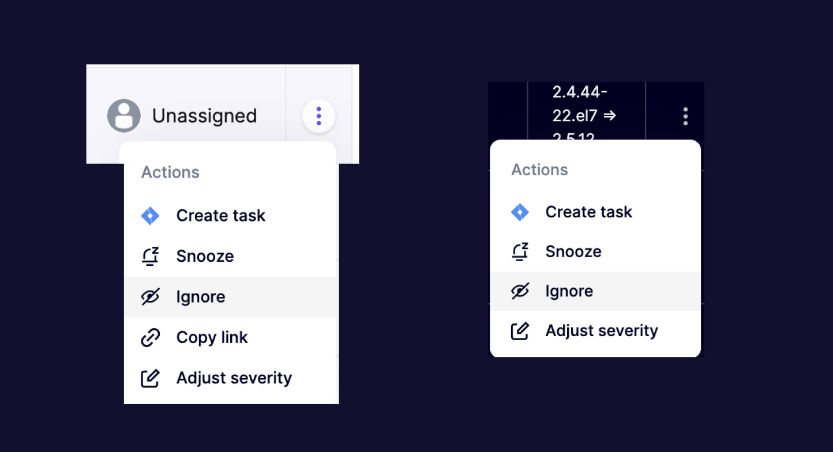Screen dimensions: 833x452
Task: Click the Unassigned assignee label
Action: [x=204, y=116]
